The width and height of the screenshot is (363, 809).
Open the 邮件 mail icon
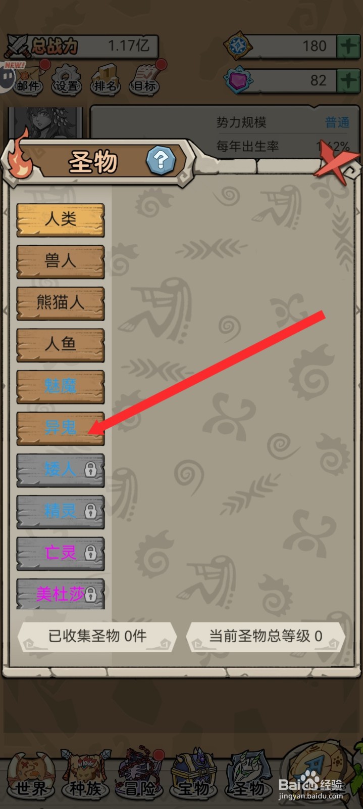coord(29,78)
